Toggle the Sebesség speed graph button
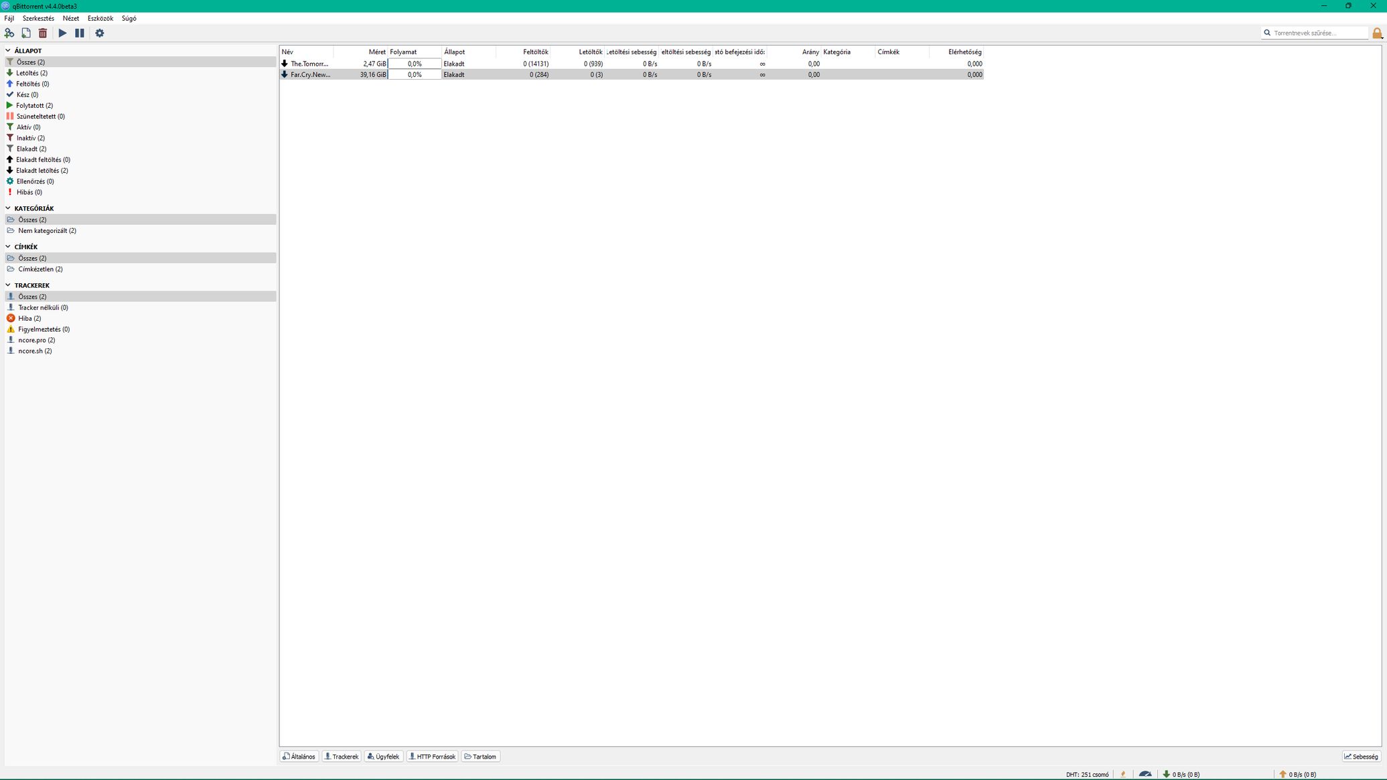This screenshot has height=780, width=1387. pyautogui.click(x=1362, y=757)
